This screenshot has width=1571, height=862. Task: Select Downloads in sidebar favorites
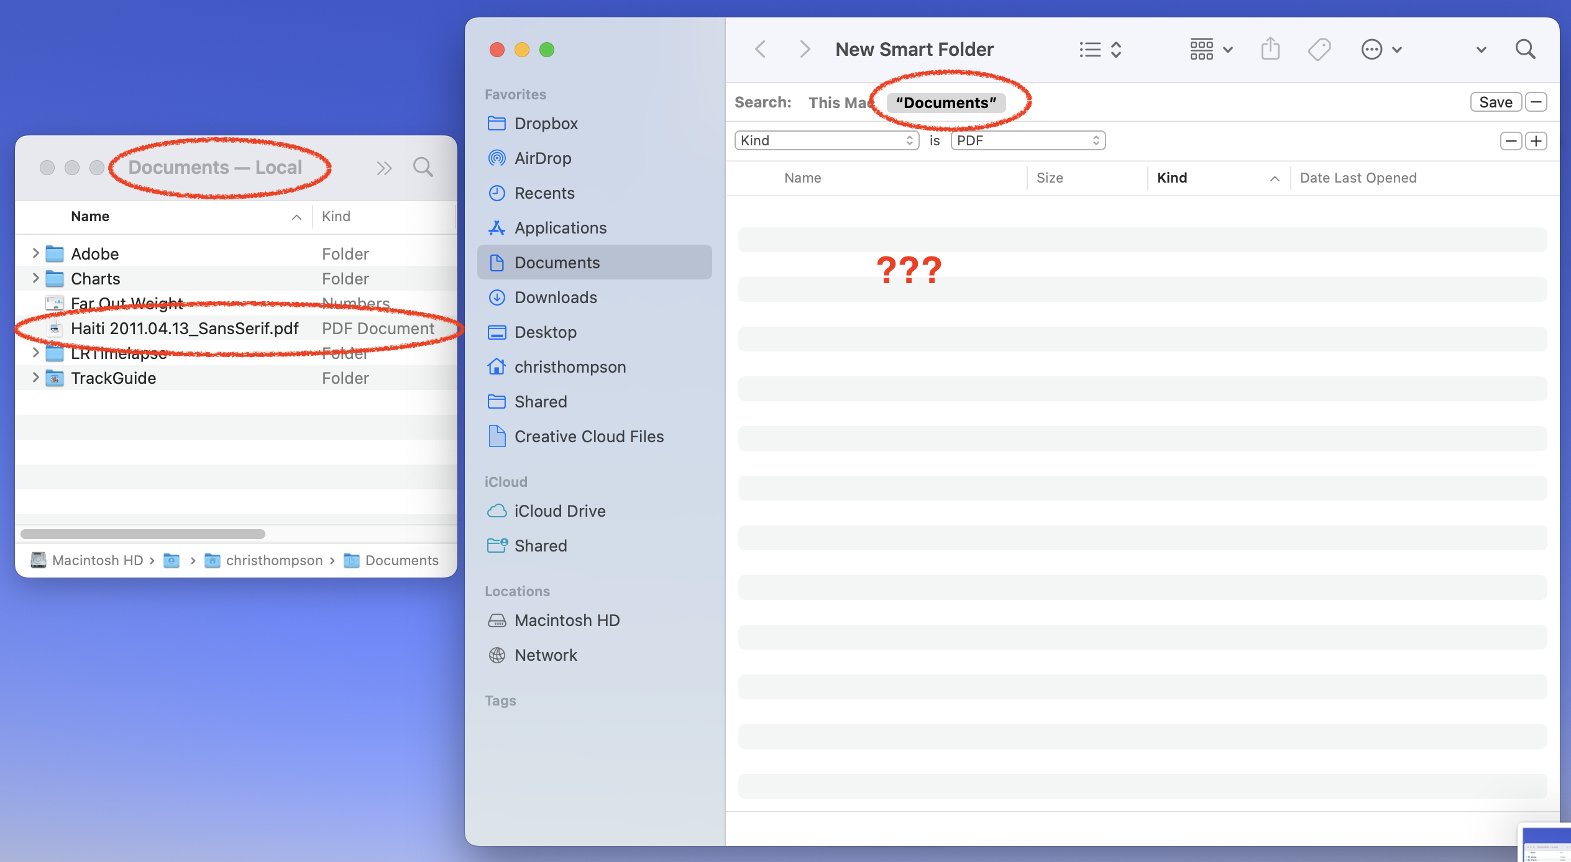[x=555, y=297]
